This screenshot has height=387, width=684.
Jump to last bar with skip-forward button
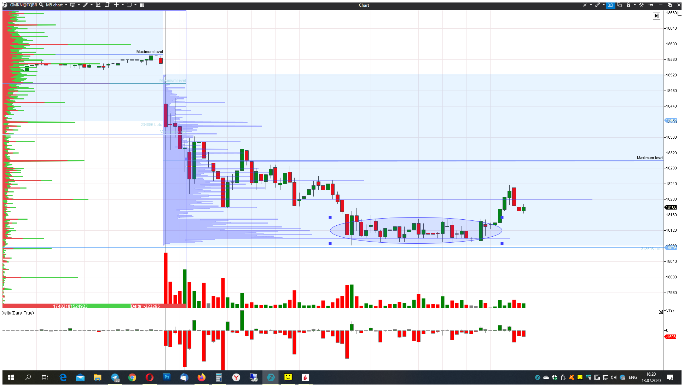[x=656, y=16]
